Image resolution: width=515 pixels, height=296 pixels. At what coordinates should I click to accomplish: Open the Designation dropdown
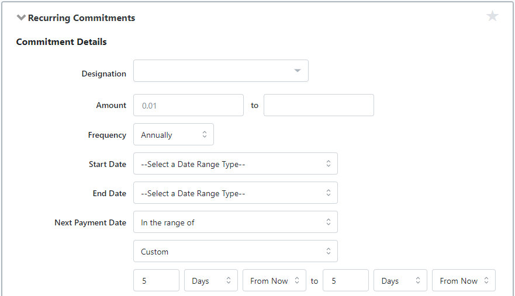220,71
